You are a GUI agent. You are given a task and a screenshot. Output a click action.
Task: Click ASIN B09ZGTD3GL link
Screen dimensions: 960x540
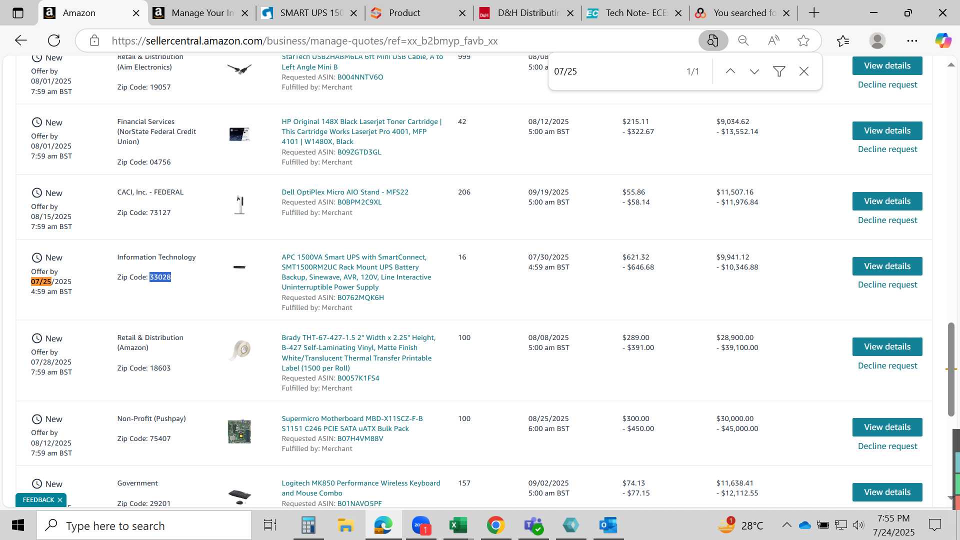coord(359,152)
